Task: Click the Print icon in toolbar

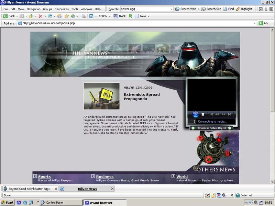Action: [x=84, y=16]
